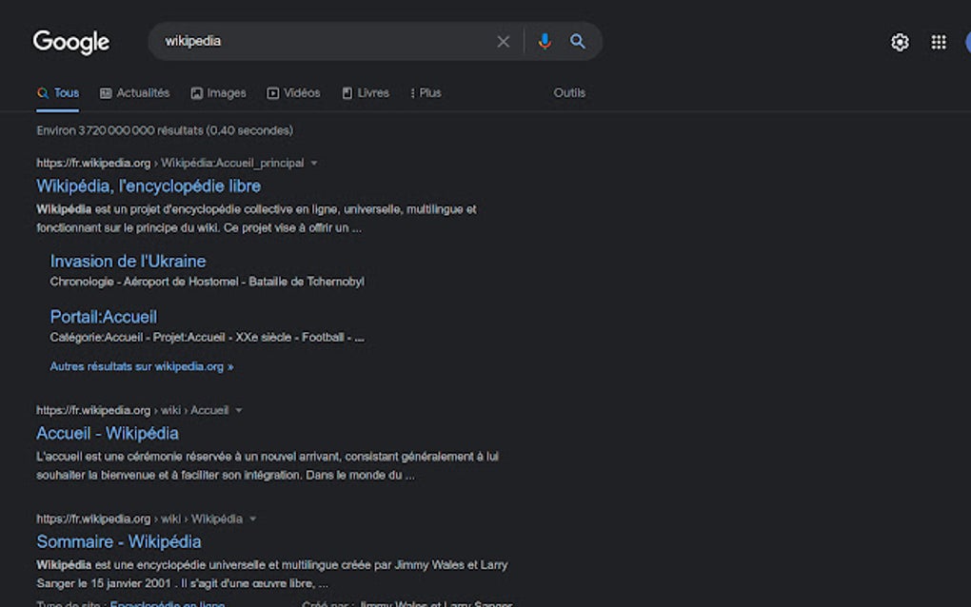
Task: Open the Portail:Accueil link
Action: point(104,317)
